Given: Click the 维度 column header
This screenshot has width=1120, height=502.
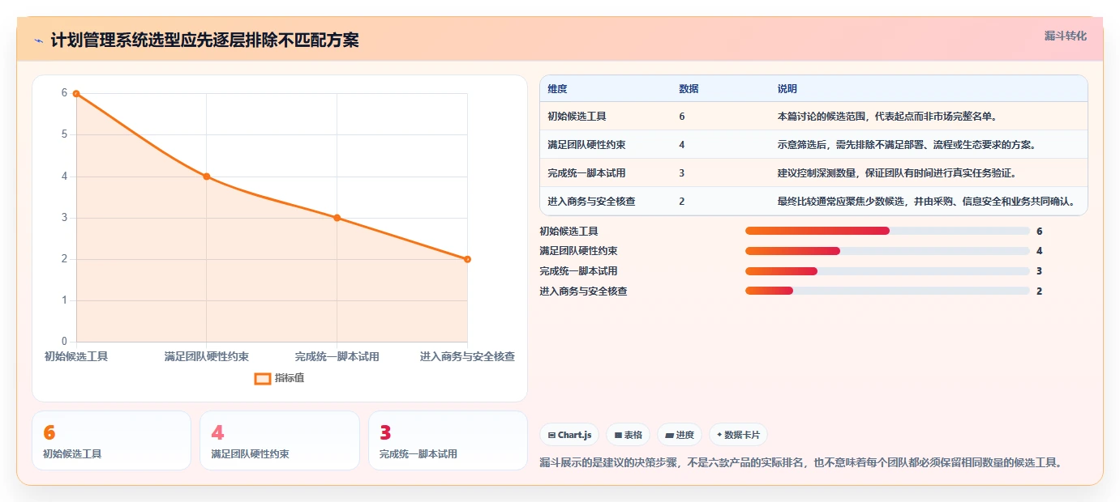Looking at the screenshot, I should coord(557,88).
